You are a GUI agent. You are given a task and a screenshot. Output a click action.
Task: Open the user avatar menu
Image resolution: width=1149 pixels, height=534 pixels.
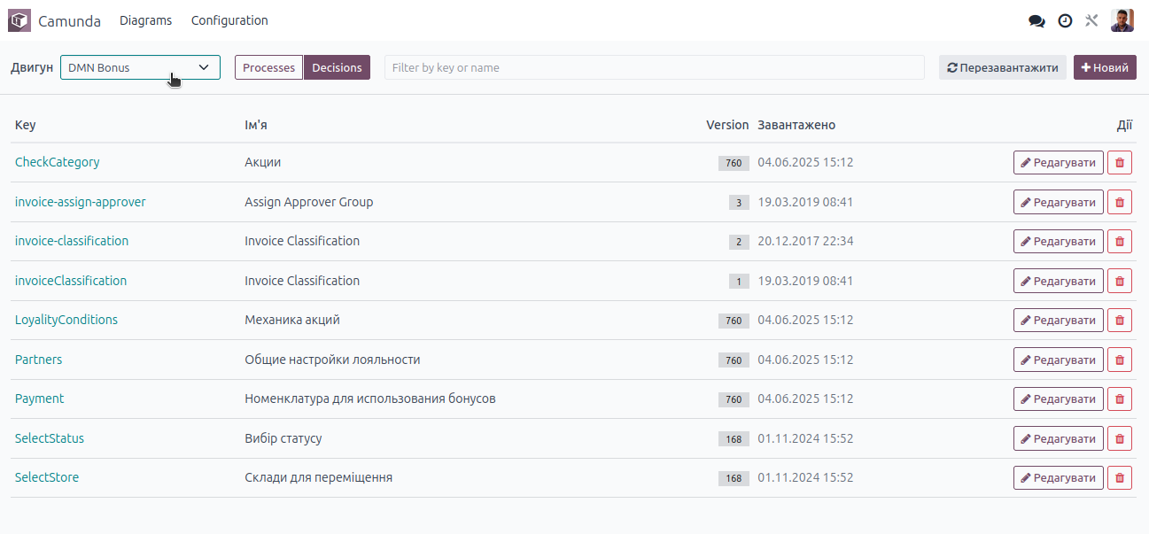coord(1122,20)
